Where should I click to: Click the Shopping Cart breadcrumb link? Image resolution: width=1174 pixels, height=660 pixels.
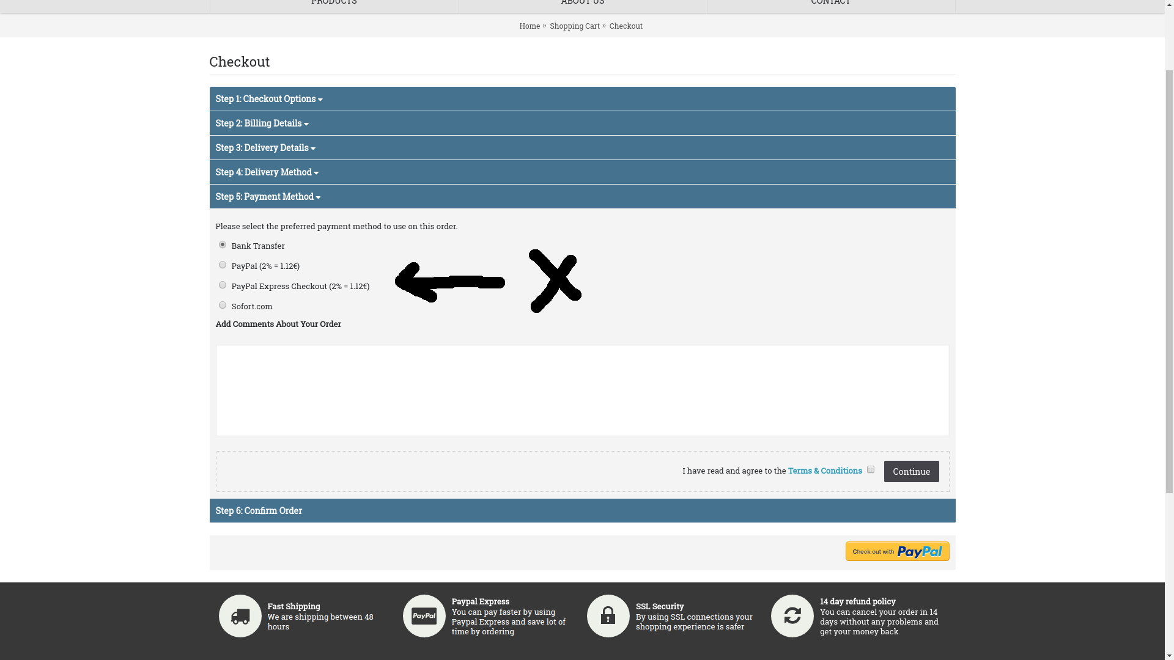point(575,26)
